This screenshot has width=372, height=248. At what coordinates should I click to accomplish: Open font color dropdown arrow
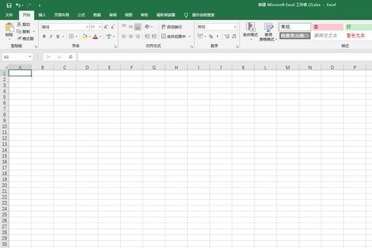100,37
